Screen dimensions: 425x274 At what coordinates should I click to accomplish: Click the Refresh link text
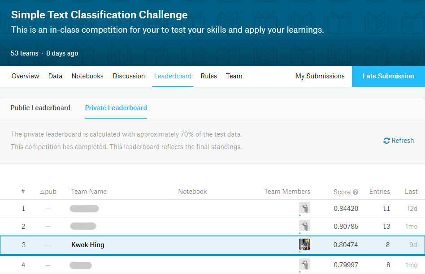click(x=403, y=141)
